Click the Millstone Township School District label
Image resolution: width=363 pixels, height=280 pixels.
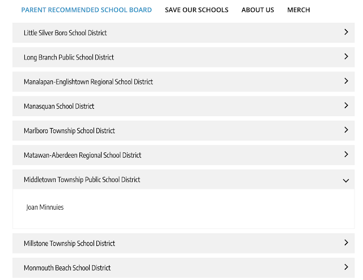click(69, 243)
